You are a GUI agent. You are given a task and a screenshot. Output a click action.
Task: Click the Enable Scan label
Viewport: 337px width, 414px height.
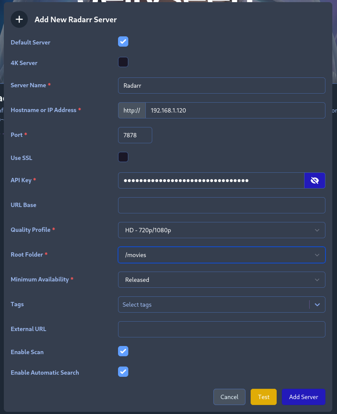(27, 352)
